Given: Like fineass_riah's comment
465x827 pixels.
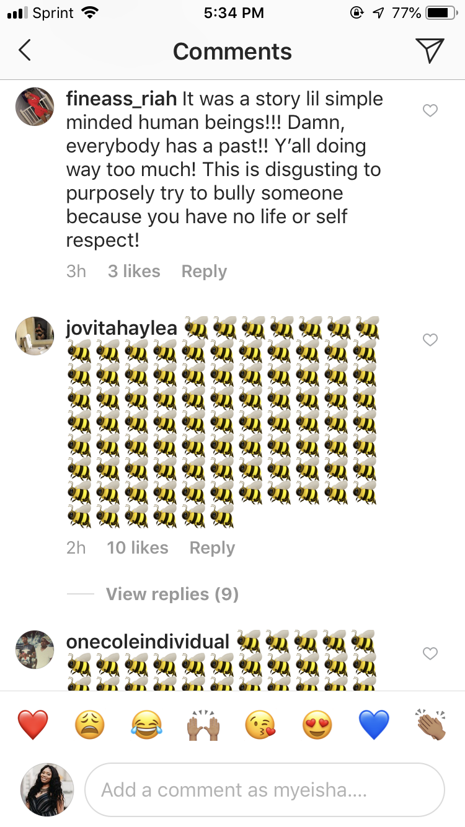Looking at the screenshot, I should pos(430,111).
